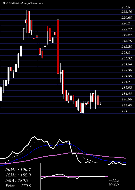
Task: Select the 212.28 price level label
Action: pyautogui.click(x=126, y=47)
